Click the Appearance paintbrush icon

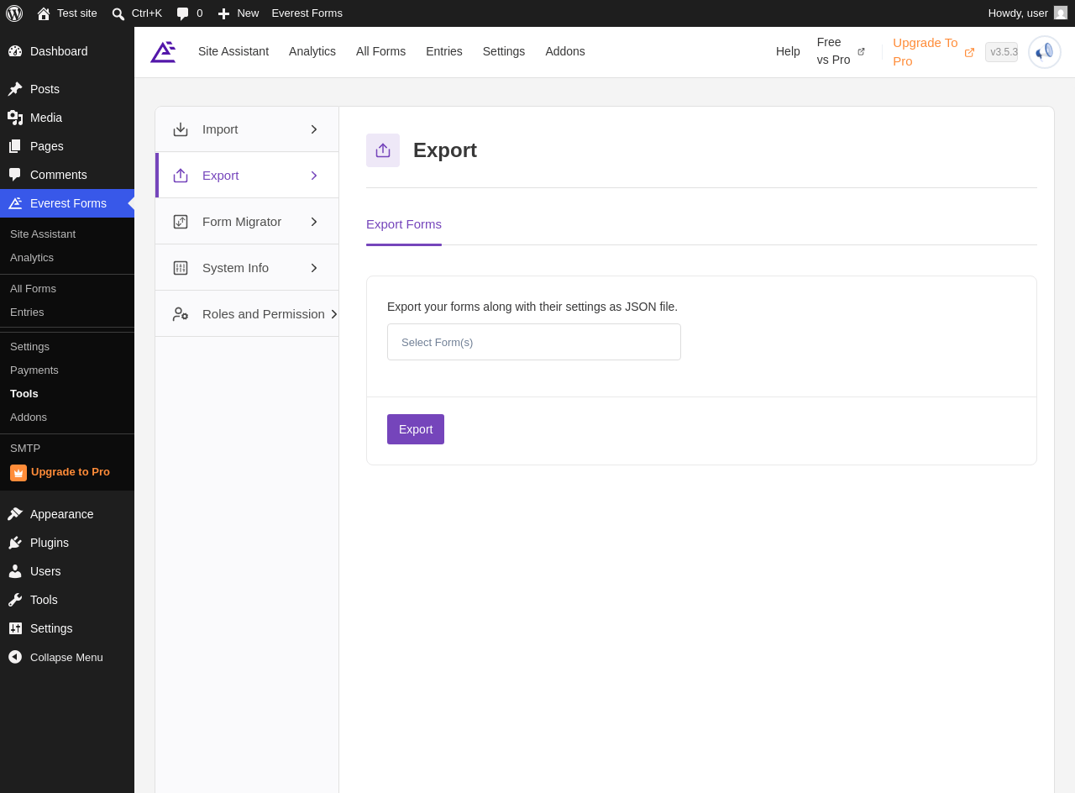[15, 514]
